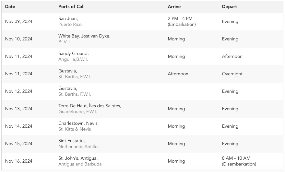Click Nov 12, 2024 date cell
This screenshot has width=285, height=172.
[x=18, y=91]
